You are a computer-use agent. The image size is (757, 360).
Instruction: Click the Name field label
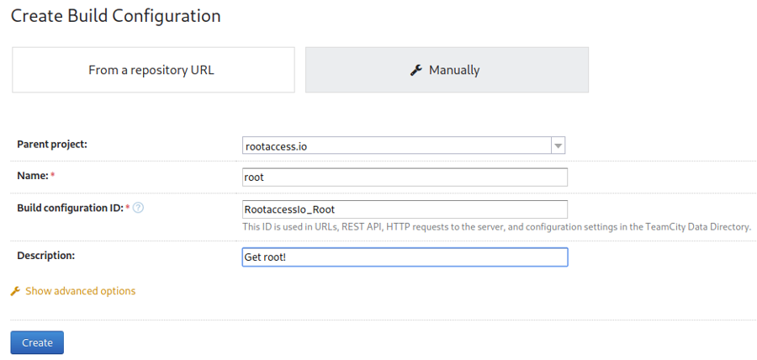point(32,176)
